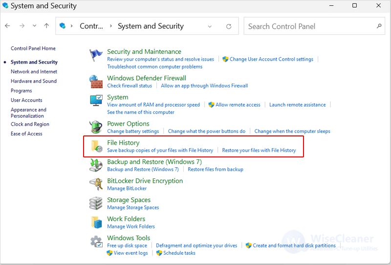This screenshot has height=265, width=391.
Task: Click Launch remote assistance
Action: click(298, 105)
